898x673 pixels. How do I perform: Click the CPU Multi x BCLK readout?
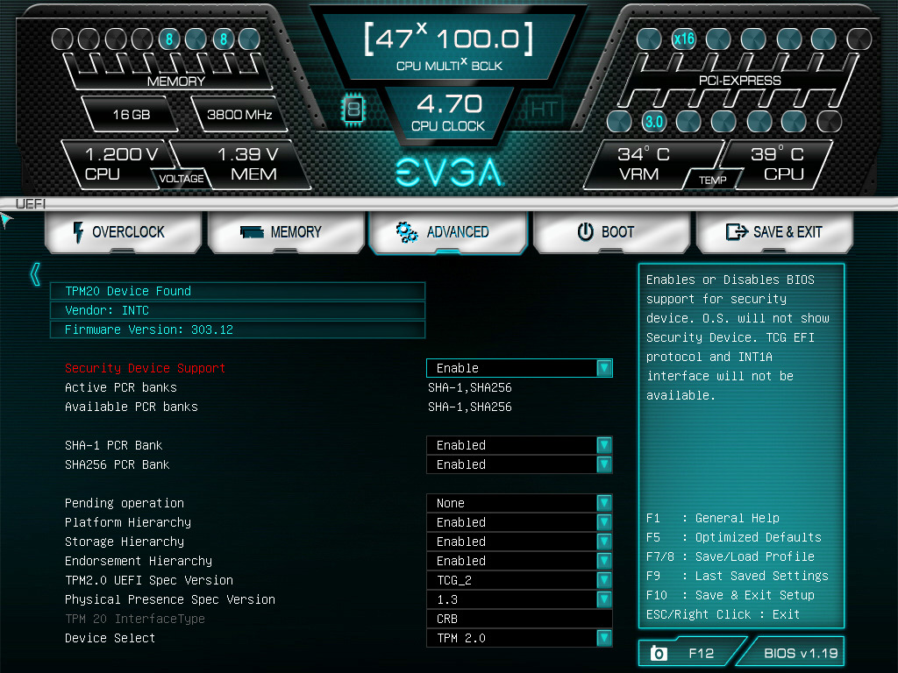click(x=449, y=47)
